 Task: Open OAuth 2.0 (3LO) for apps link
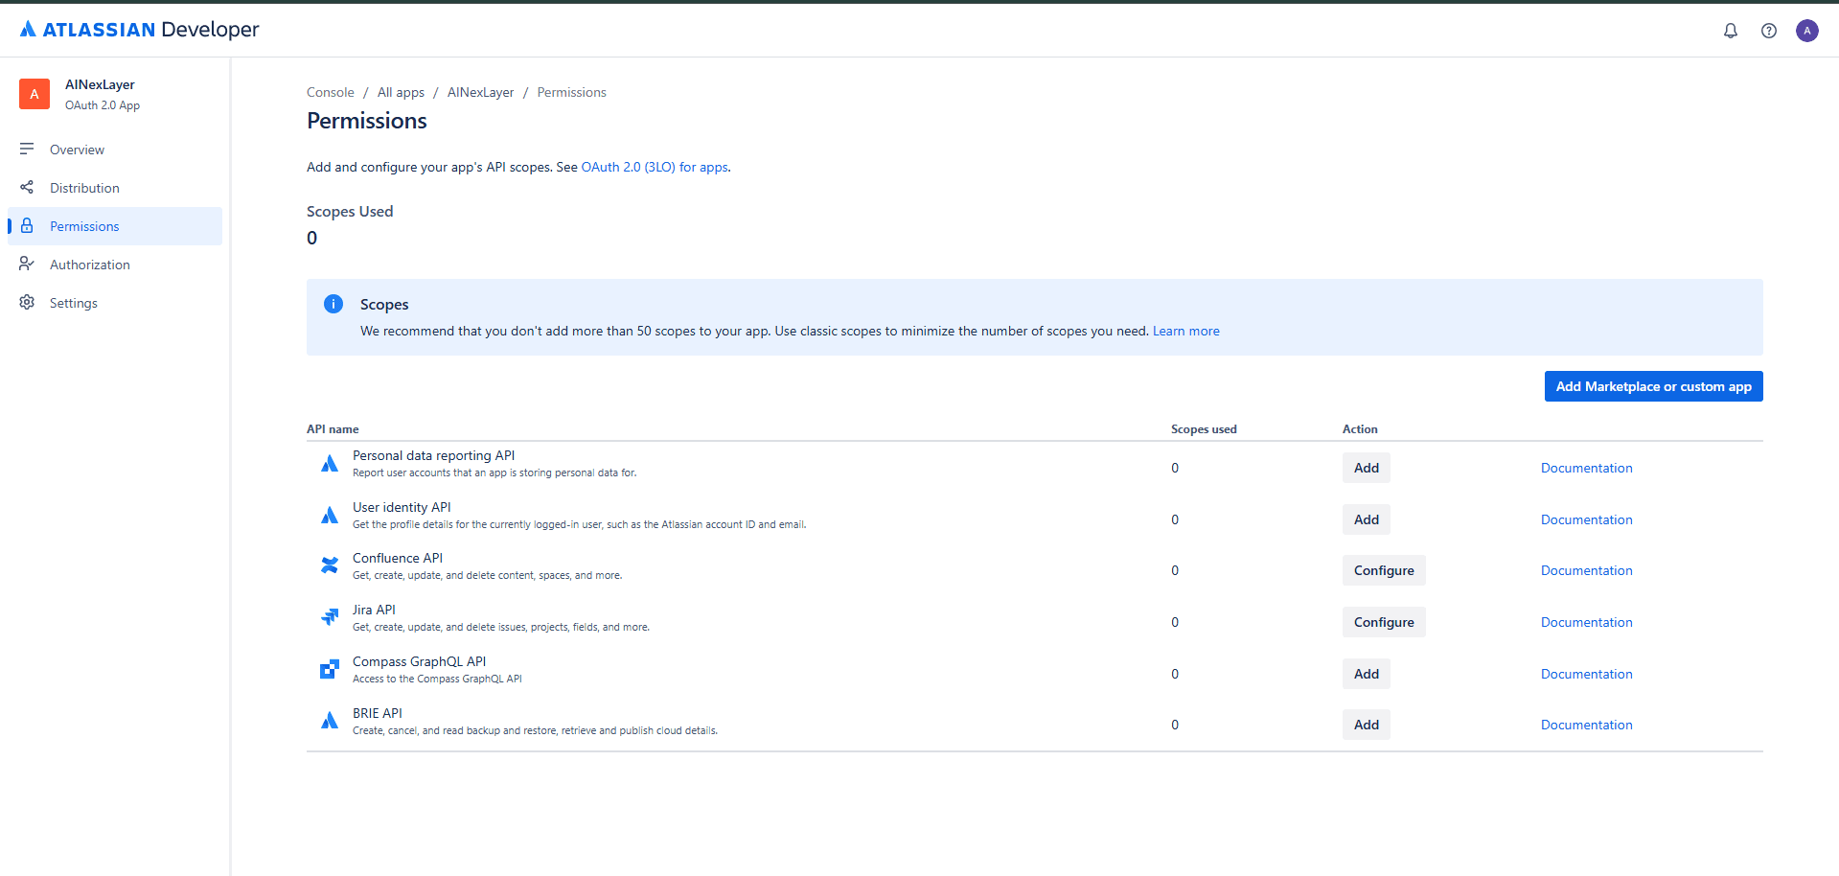point(654,166)
